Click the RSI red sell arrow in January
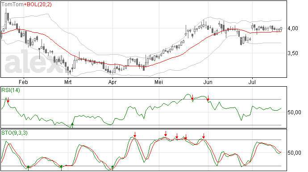 [8, 100]
